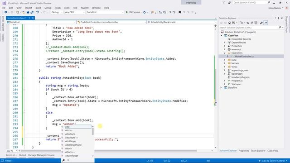Screen dimensions: 290x163
Task: Click the notifications flag icon in title bar
Action: pyautogui.click(x=223, y=2)
